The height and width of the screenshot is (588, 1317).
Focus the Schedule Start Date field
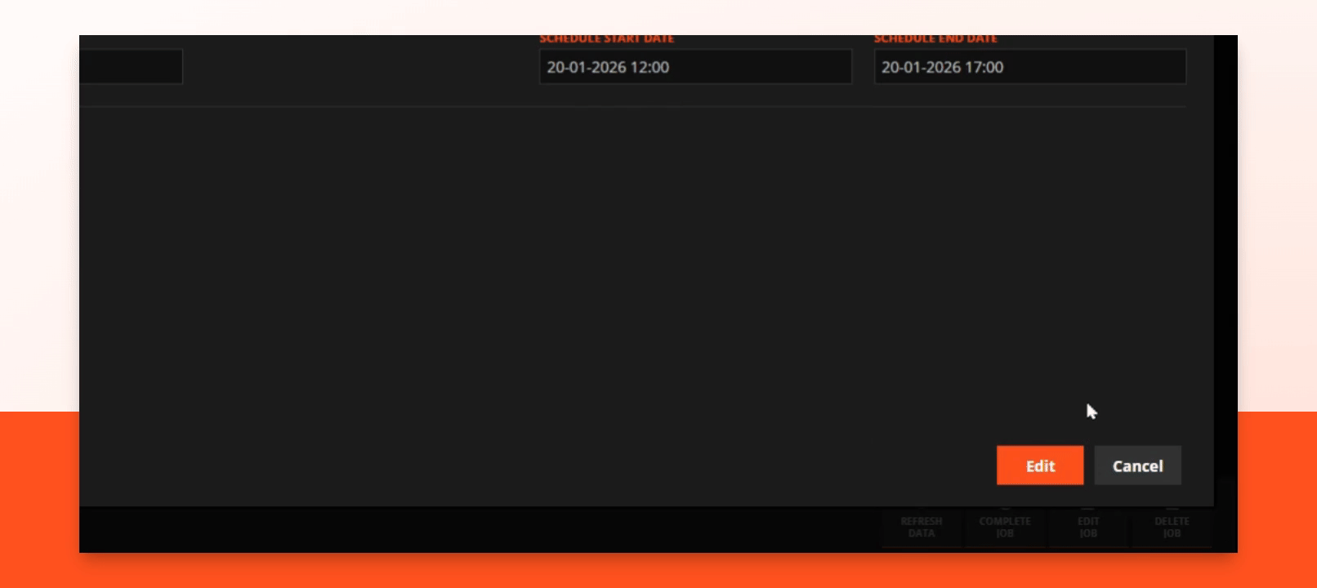pos(695,67)
